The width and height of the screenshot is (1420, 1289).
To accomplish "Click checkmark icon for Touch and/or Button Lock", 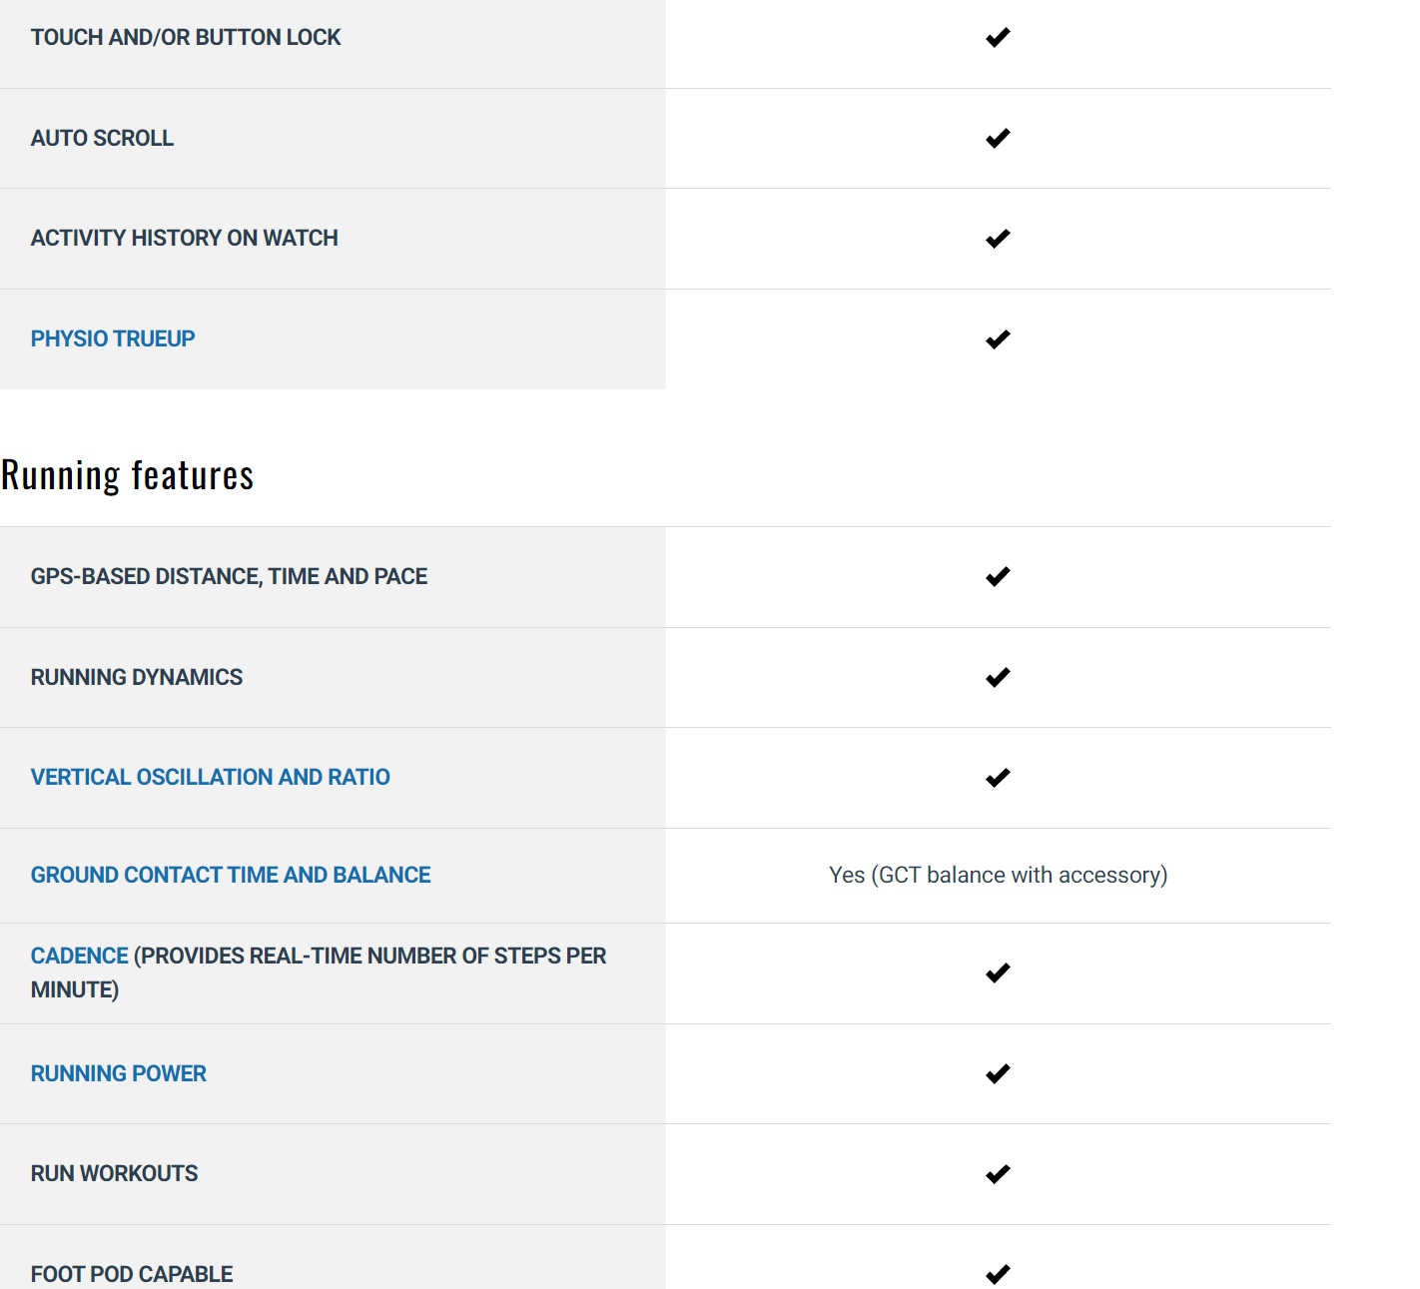I will (998, 38).
